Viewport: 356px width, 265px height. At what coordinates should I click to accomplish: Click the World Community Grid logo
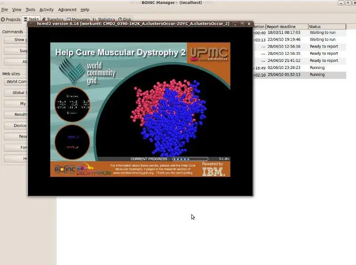coord(87,72)
